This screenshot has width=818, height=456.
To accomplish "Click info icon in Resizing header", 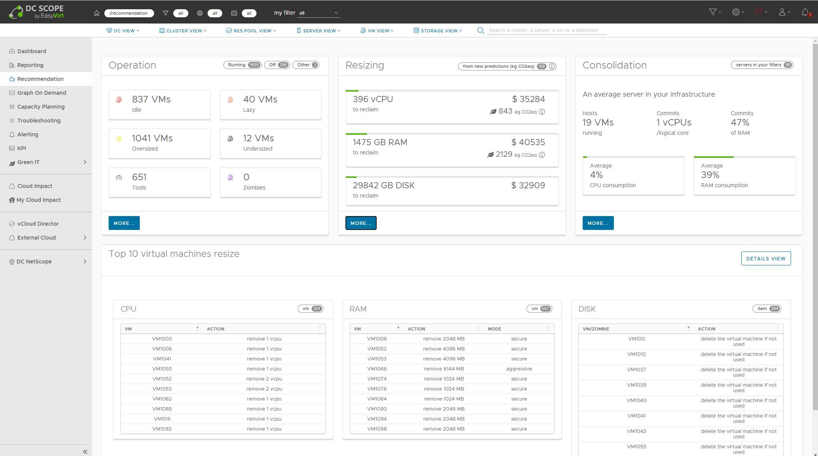I will [x=552, y=66].
